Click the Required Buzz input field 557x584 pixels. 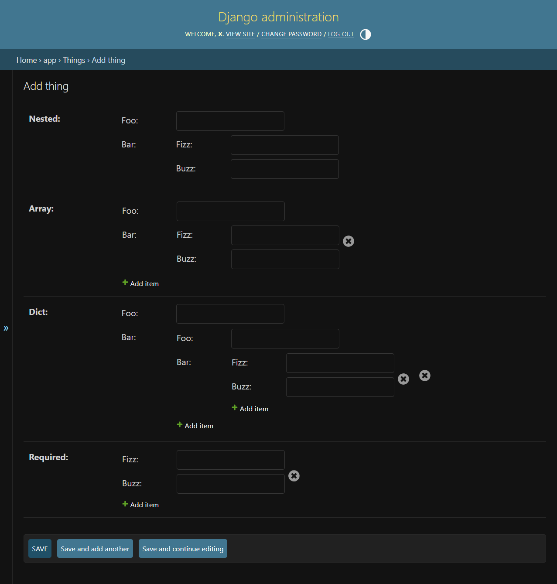[230, 484]
